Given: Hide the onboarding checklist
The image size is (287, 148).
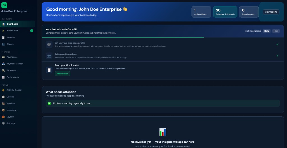Looking at the screenshot, I should [x=276, y=31].
